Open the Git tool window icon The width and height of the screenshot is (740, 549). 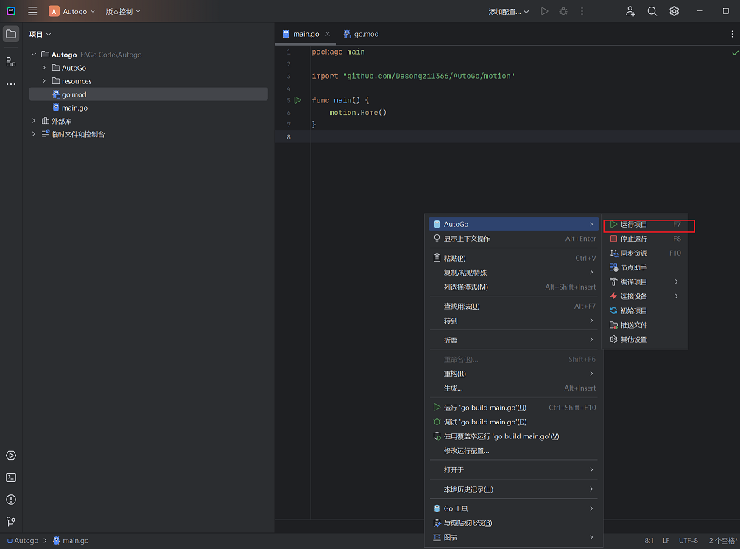pyautogui.click(x=11, y=522)
